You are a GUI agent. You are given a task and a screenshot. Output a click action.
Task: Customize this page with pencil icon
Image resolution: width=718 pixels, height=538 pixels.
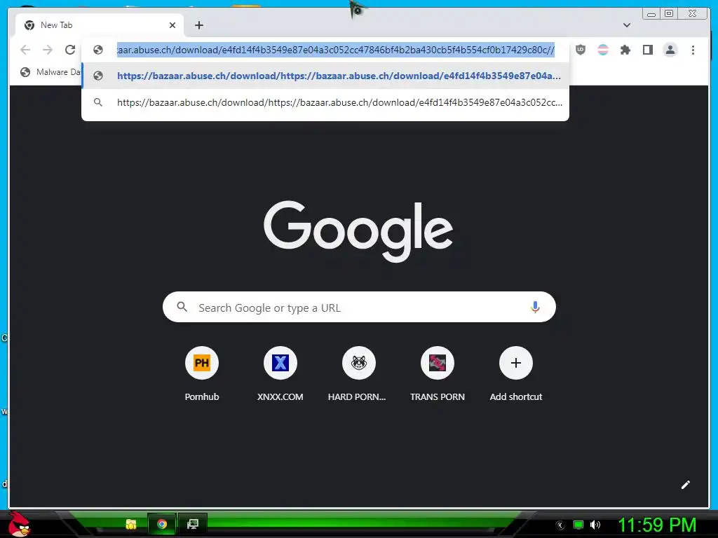pyautogui.click(x=686, y=485)
